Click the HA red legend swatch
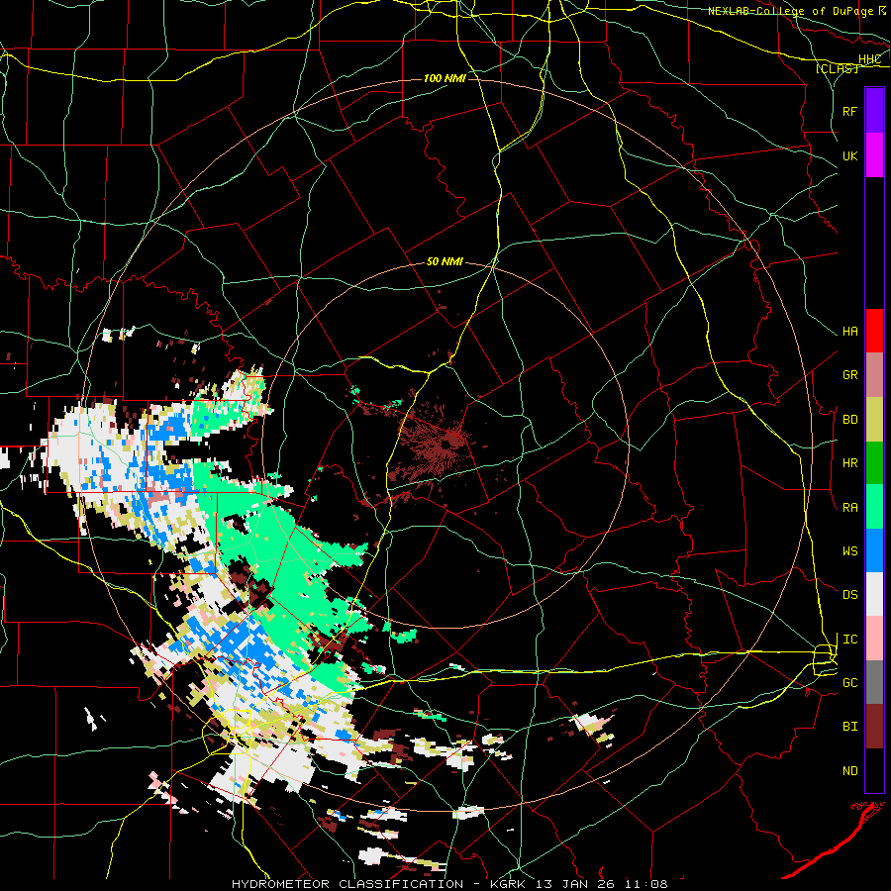This screenshot has height=891, width=891. click(x=874, y=331)
